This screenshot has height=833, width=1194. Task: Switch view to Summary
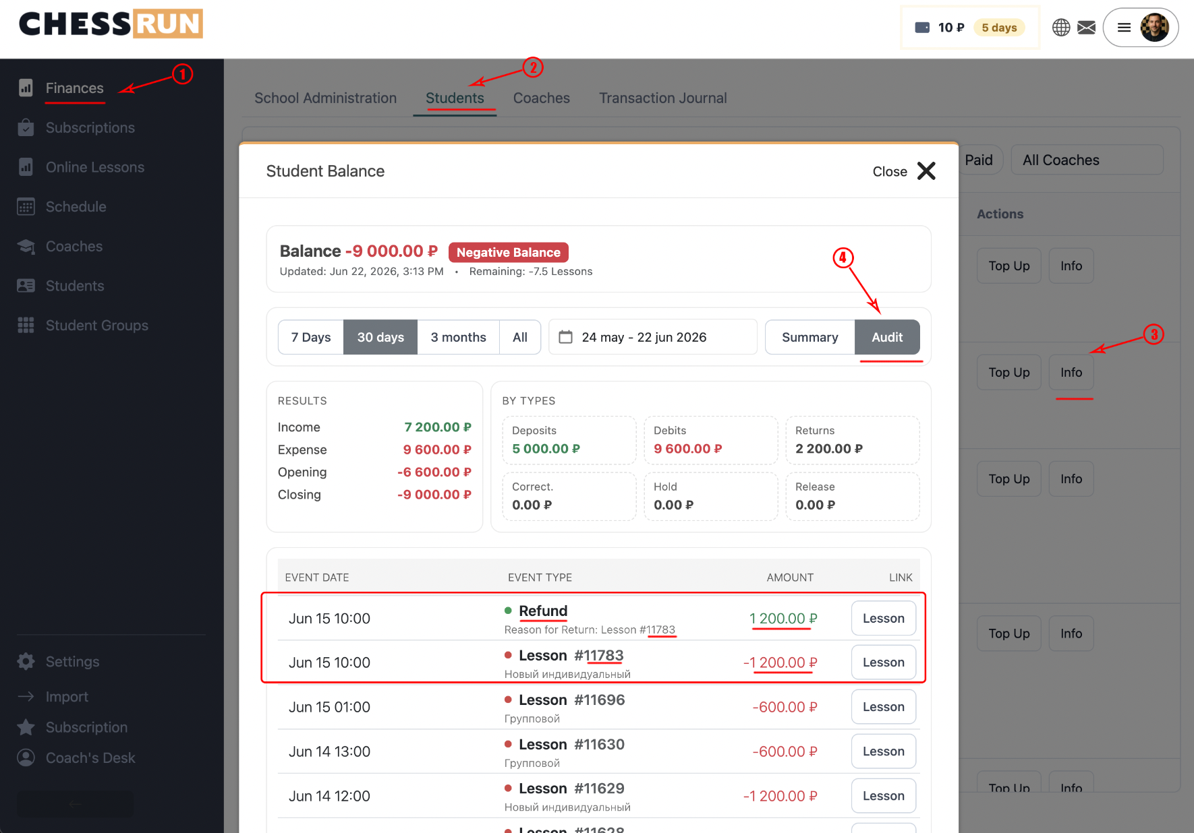point(809,337)
